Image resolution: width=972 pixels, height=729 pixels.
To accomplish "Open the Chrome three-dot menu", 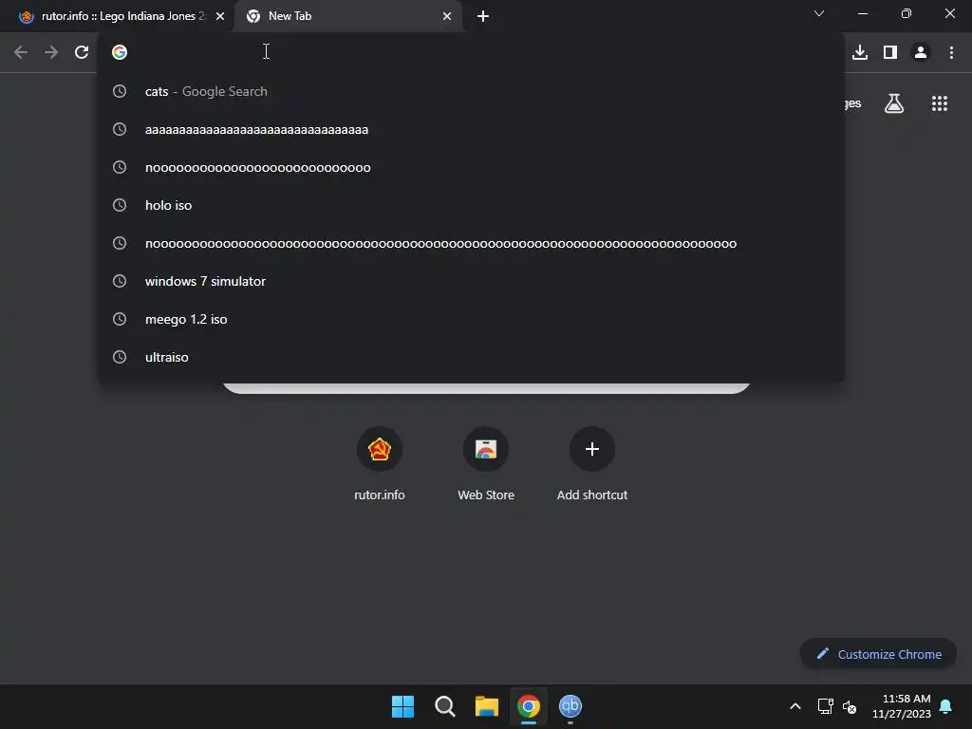I will point(951,52).
